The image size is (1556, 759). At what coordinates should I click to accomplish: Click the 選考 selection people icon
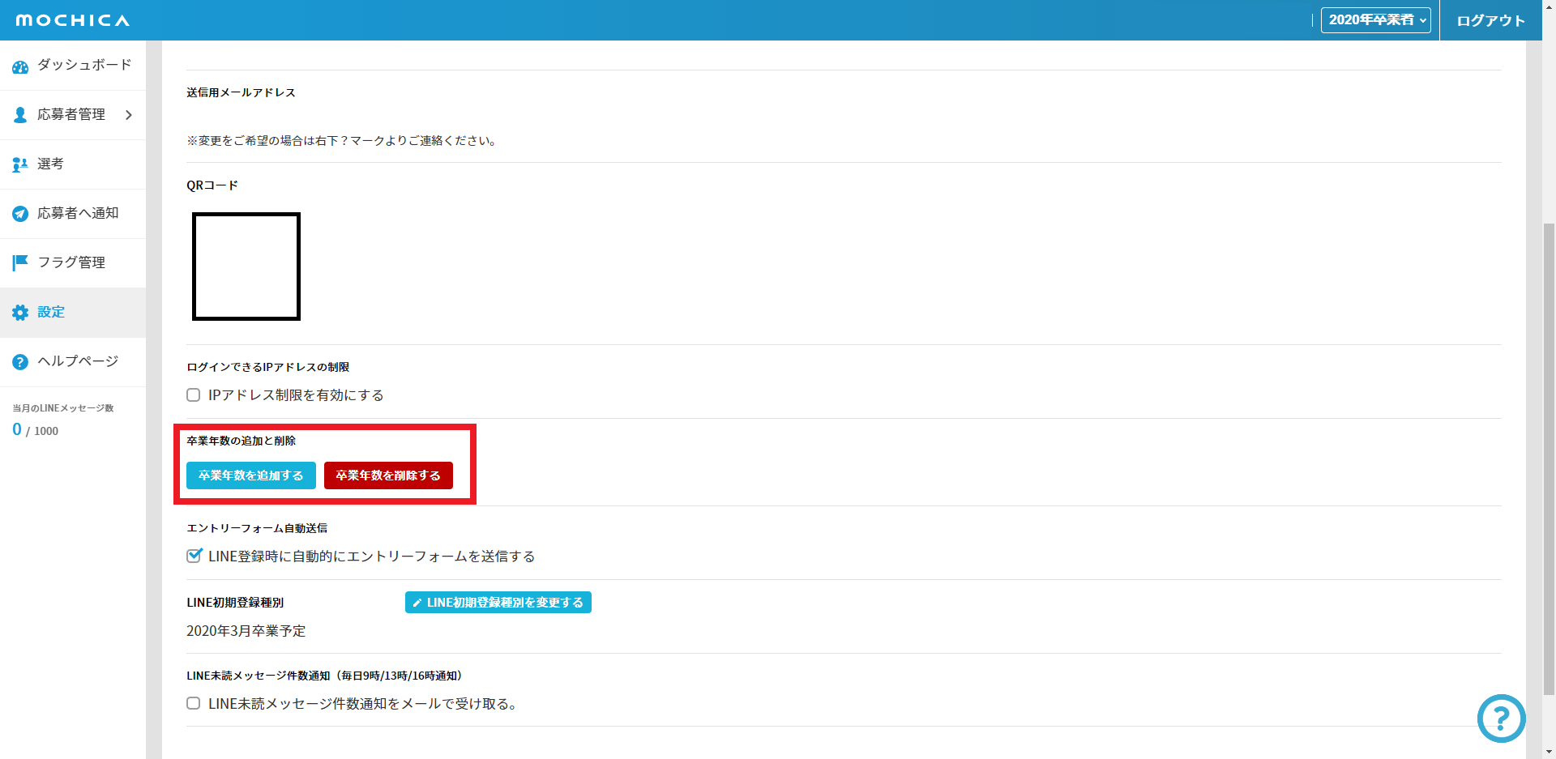point(20,164)
